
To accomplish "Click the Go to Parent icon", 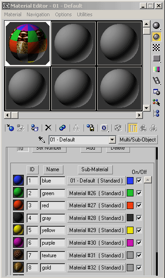I will (143, 128).
